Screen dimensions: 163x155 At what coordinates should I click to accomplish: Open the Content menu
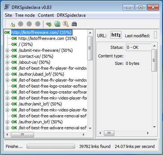pyautogui.click(x=46, y=15)
